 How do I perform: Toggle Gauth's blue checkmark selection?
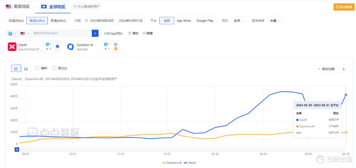(57, 47)
